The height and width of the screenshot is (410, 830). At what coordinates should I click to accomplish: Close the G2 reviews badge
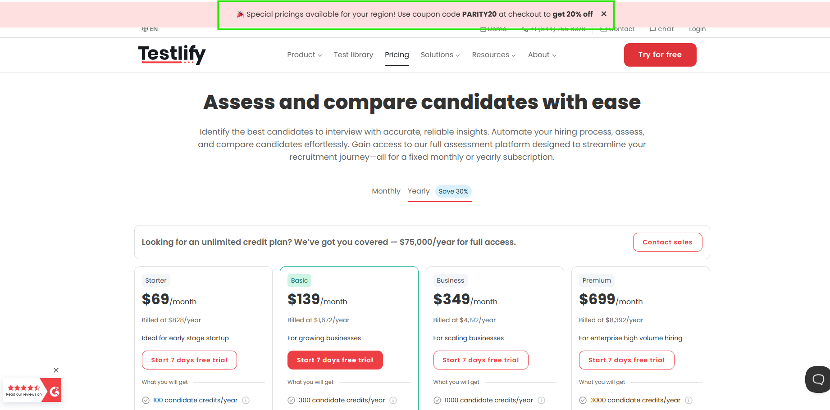click(56, 370)
